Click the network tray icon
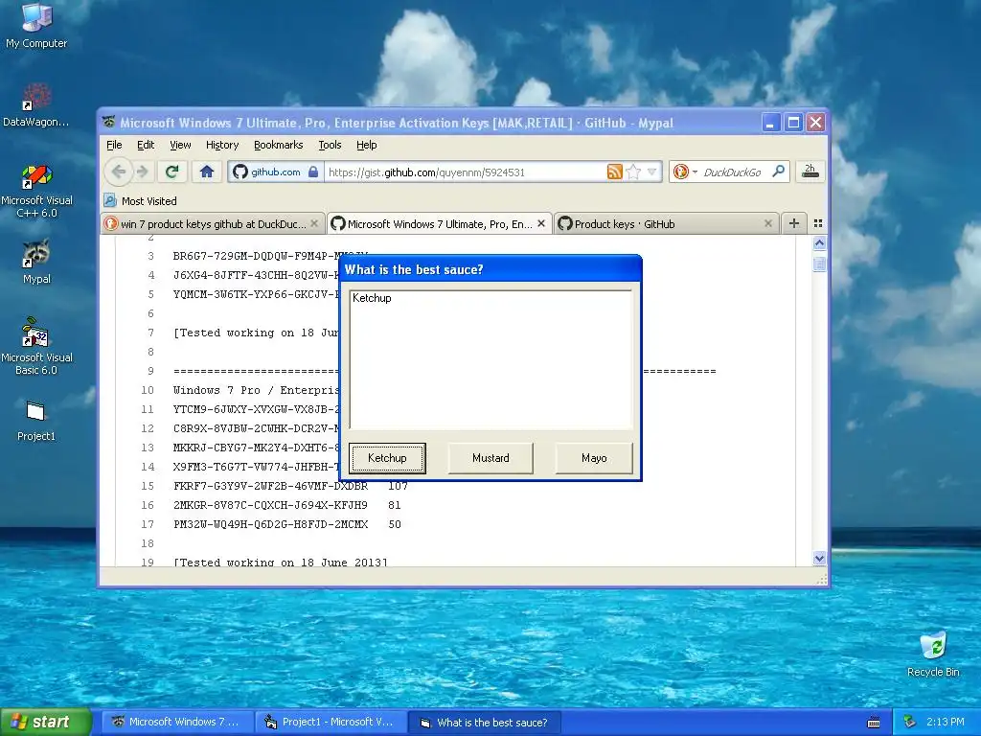Screen dimensions: 981x736 [910, 722]
